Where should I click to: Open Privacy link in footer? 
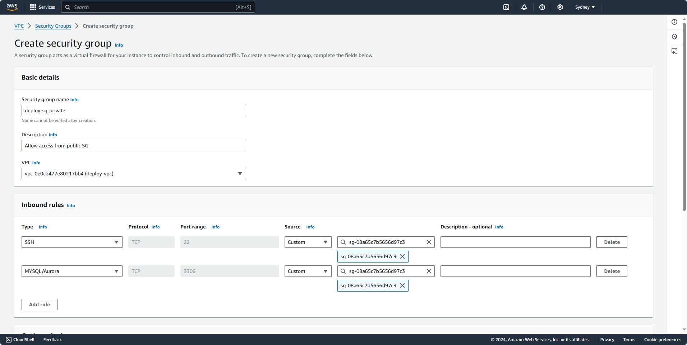click(x=607, y=340)
